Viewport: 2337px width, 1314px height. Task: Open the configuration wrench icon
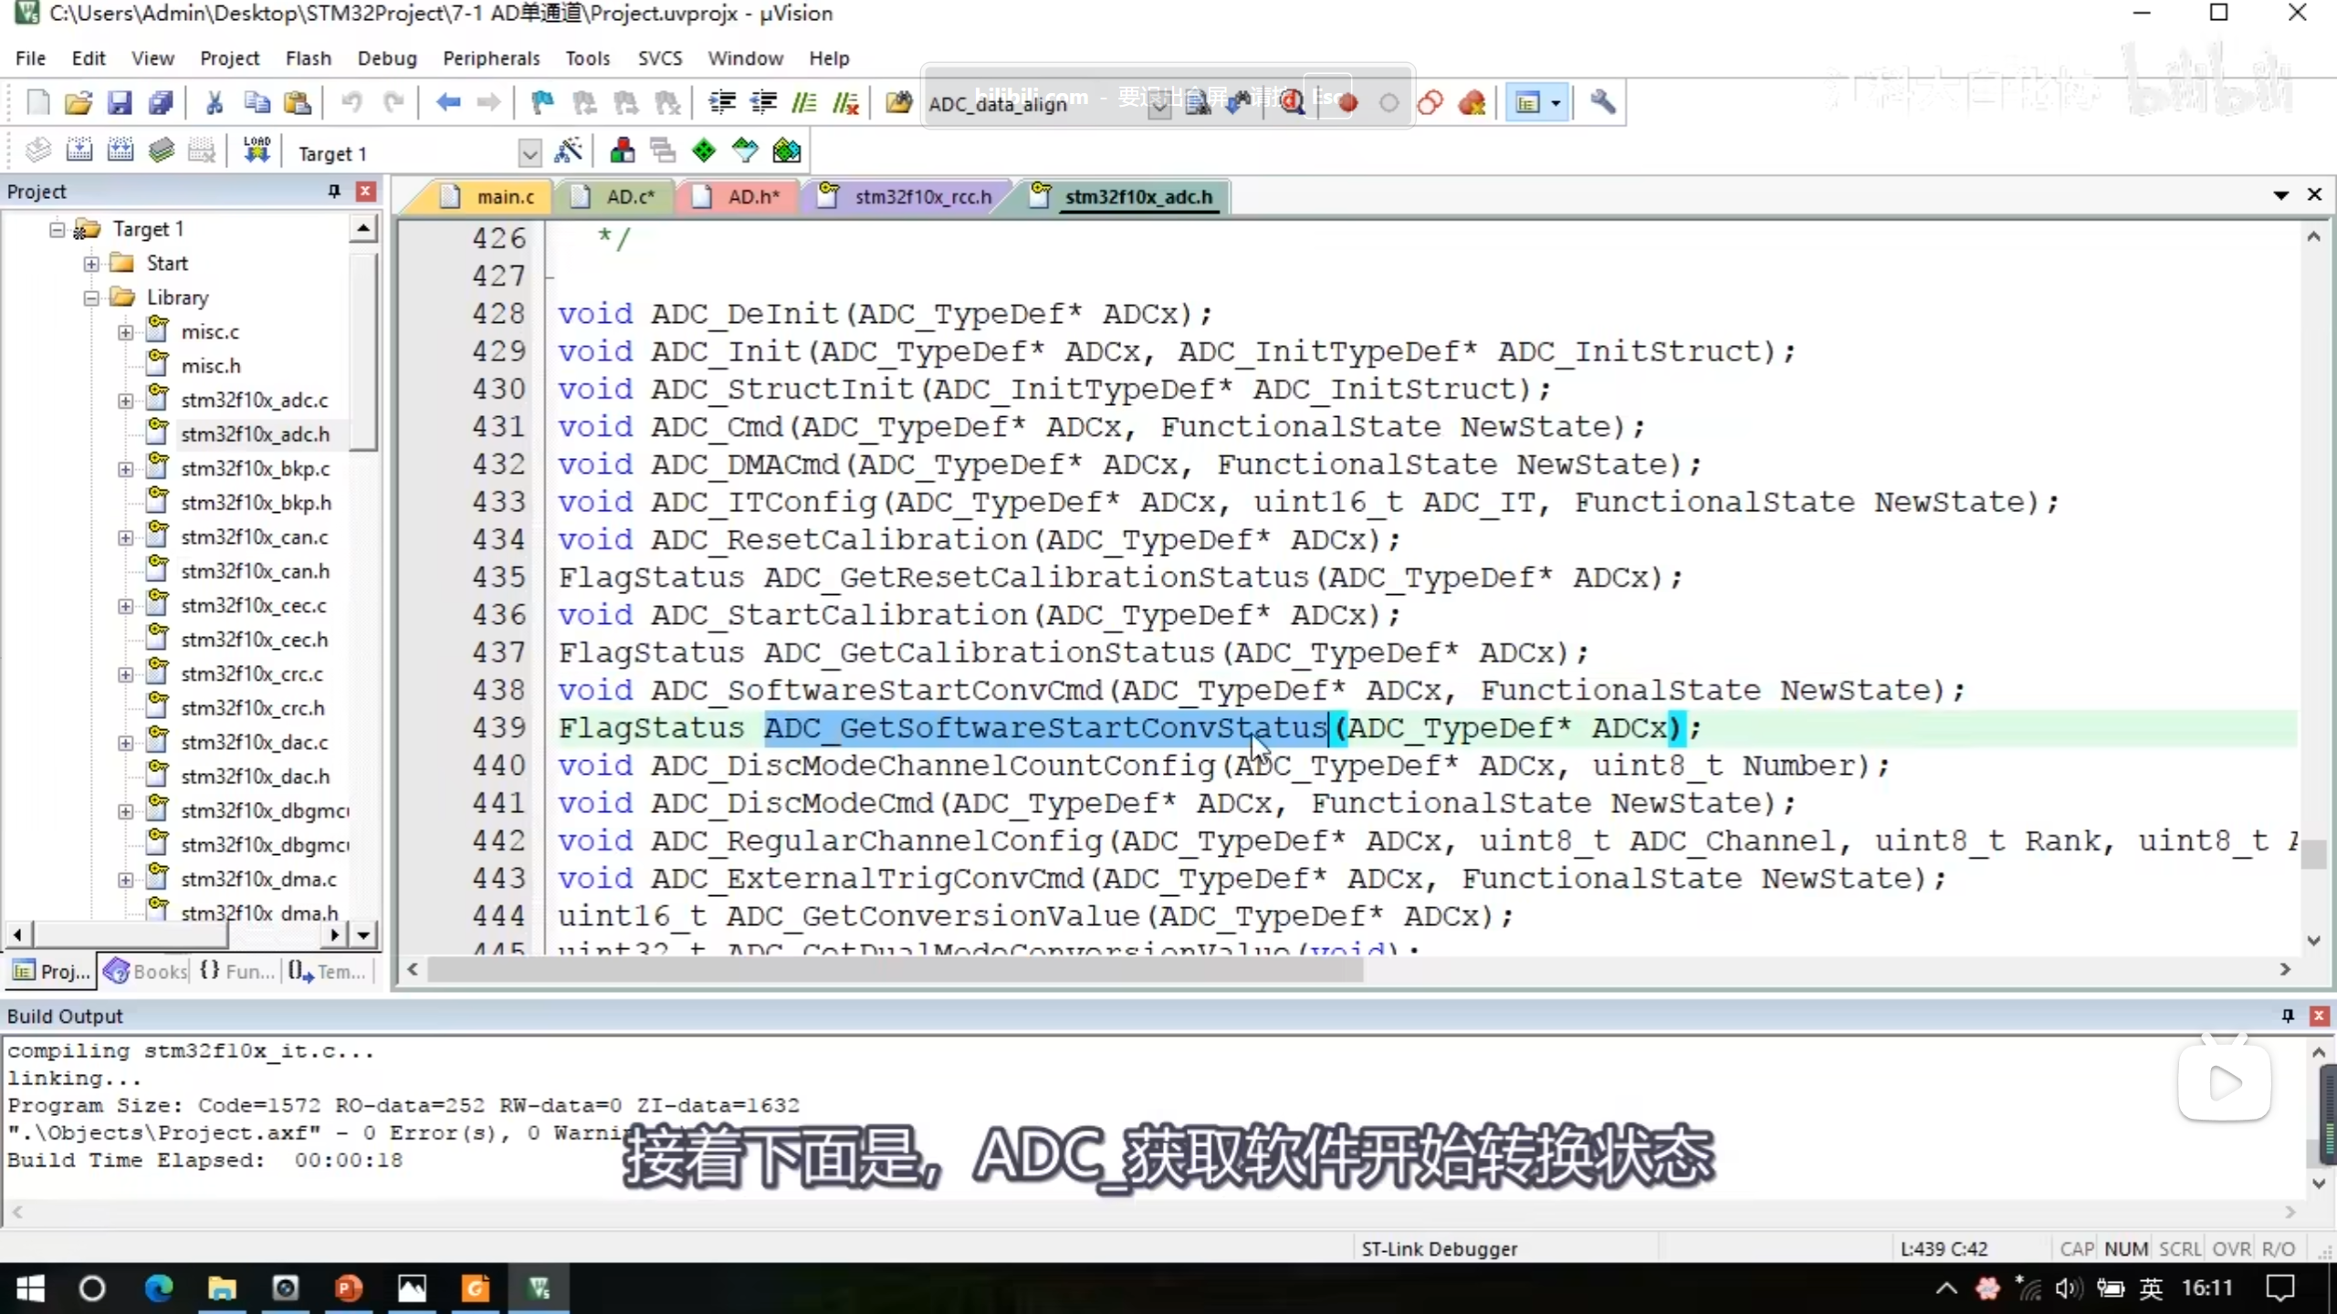pos(1603,102)
